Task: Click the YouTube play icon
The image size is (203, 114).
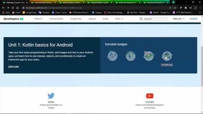Action: coord(150,96)
